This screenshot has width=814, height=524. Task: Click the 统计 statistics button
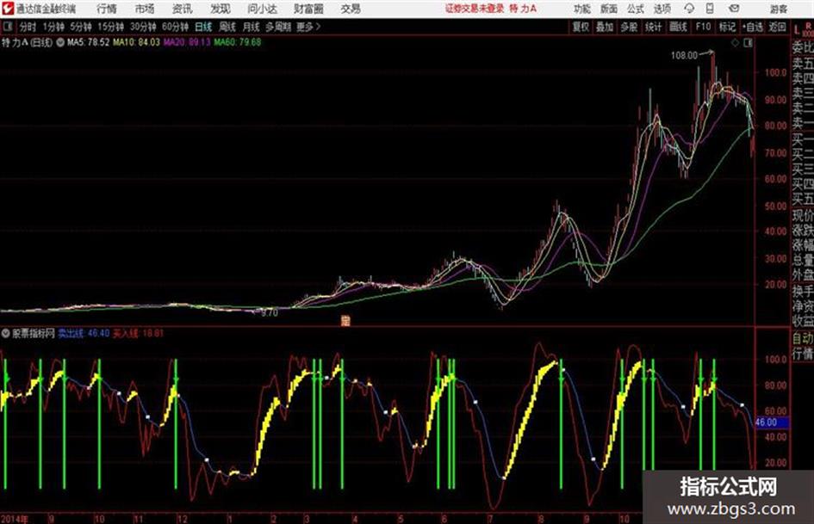point(653,27)
